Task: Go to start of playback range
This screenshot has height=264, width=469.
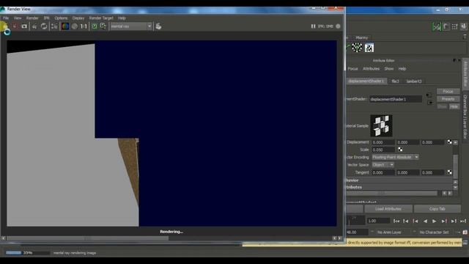Action: [x=396, y=221]
